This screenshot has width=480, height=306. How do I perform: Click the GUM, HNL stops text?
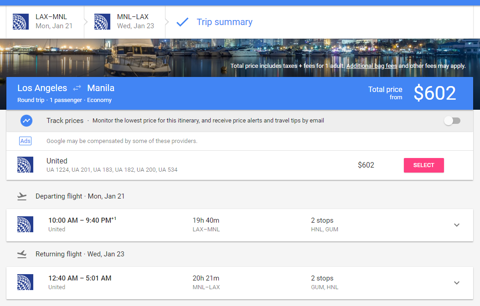pyautogui.click(x=325, y=287)
